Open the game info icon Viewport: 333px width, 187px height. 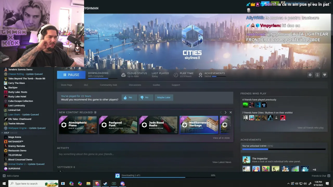[317, 75]
